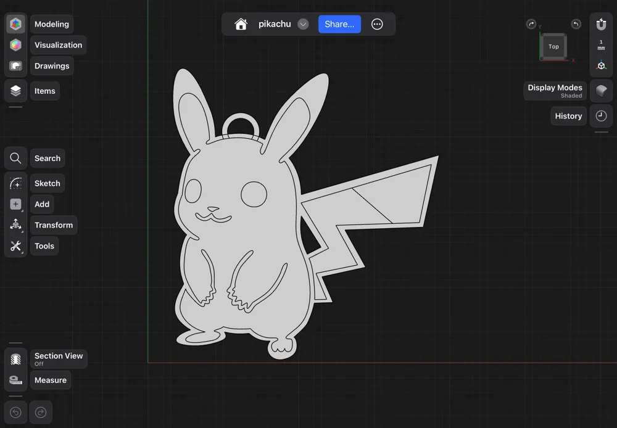The width and height of the screenshot is (617, 428).
Task: Open the Drawings workspace tab
Action: pos(15,65)
